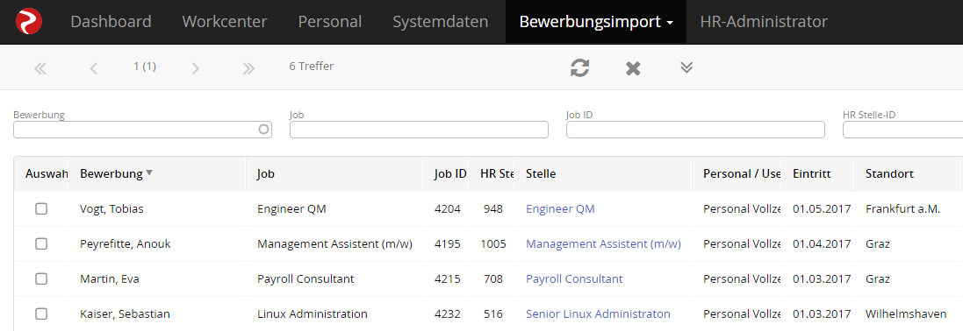Image resolution: width=963 pixels, height=331 pixels.
Task: Expand options with double-chevron down icon
Action: point(686,67)
